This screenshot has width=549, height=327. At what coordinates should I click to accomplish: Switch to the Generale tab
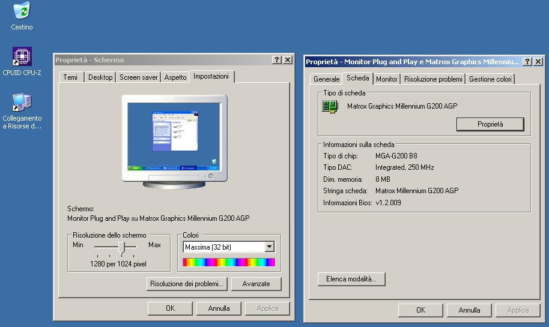pyautogui.click(x=326, y=79)
